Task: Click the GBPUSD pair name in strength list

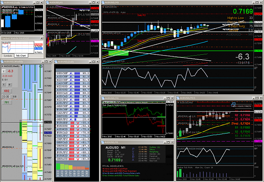Action: [x=62, y=116]
